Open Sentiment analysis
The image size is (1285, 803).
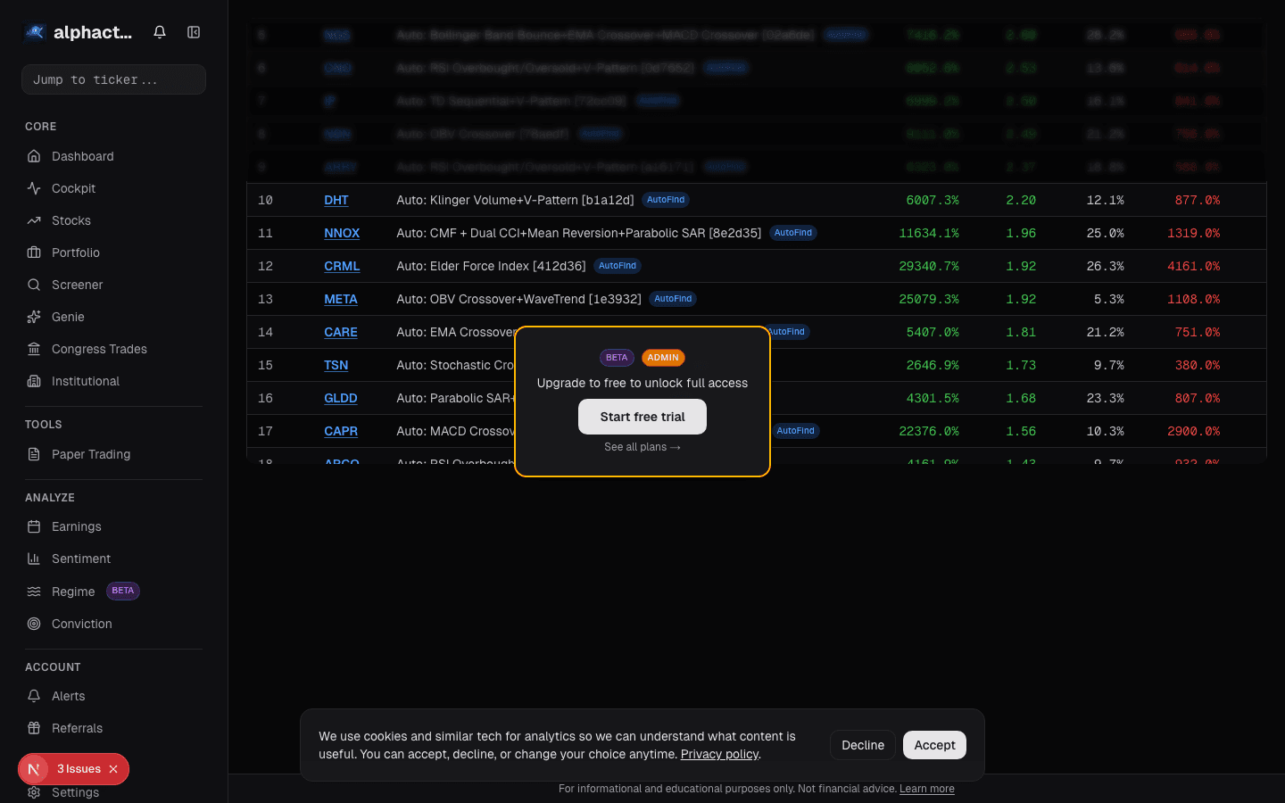coord(80,559)
